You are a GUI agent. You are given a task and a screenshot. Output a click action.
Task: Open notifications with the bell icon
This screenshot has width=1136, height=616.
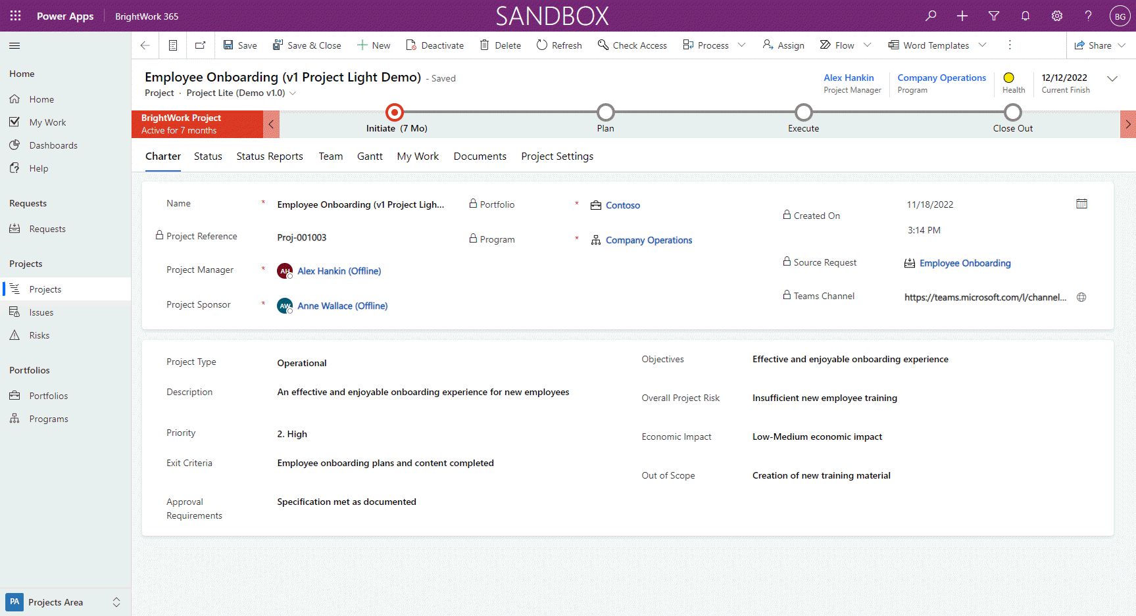1025,15
